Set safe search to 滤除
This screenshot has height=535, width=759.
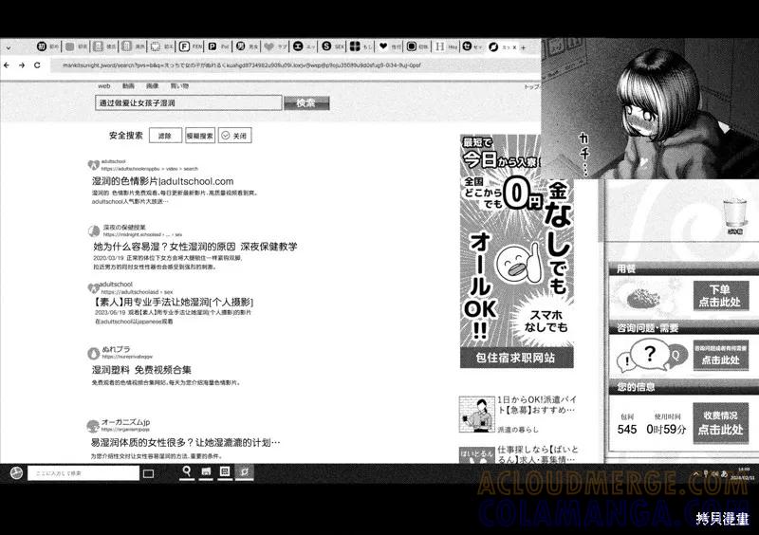(x=165, y=136)
